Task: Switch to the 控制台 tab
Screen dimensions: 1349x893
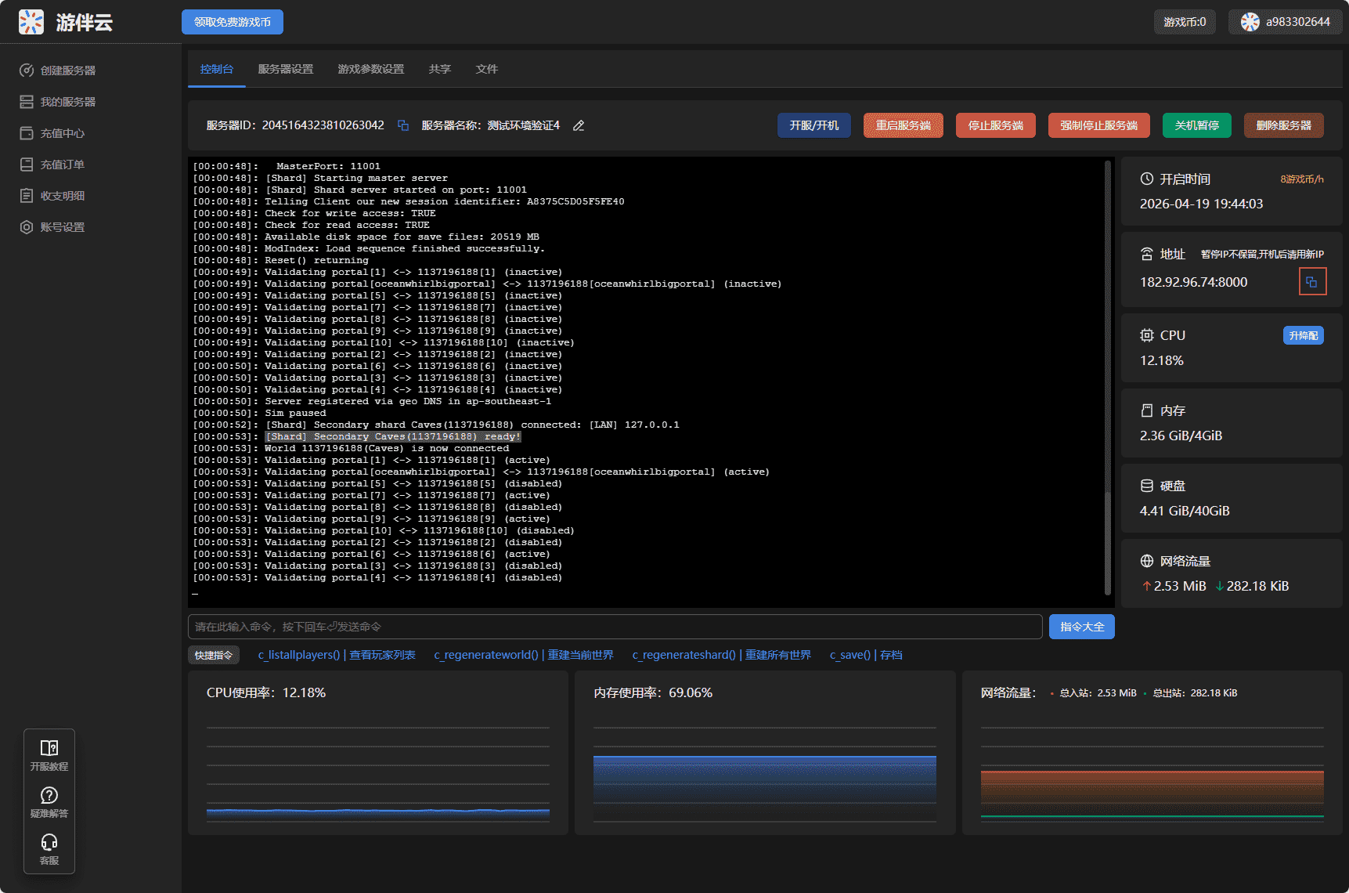Action: [217, 69]
